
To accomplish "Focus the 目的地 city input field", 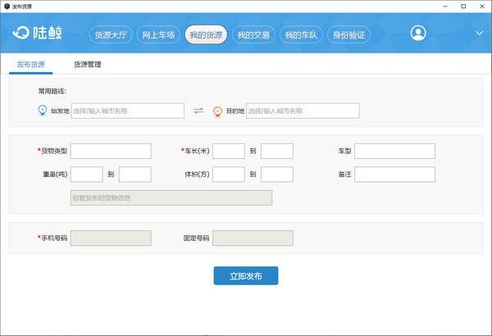I will pyautogui.click(x=302, y=111).
